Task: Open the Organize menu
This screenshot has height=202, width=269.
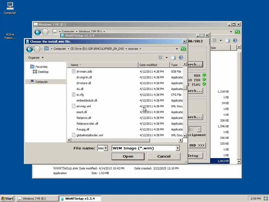Action: coord(36,58)
